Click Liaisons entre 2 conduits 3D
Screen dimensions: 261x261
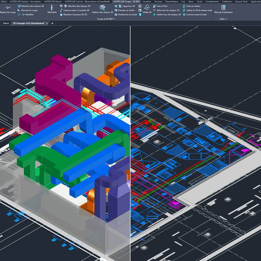click(x=76, y=10)
